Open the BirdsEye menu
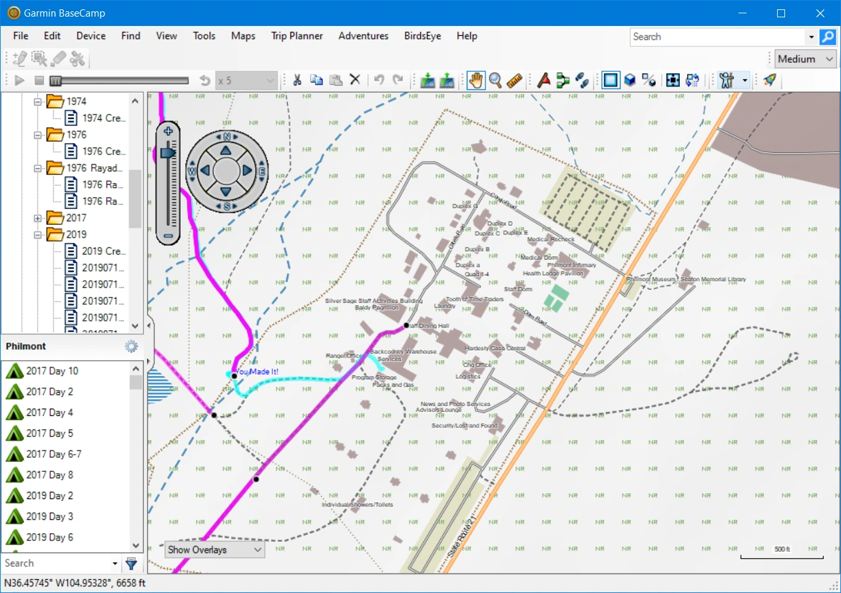This screenshot has height=593, width=841. pyautogui.click(x=423, y=36)
